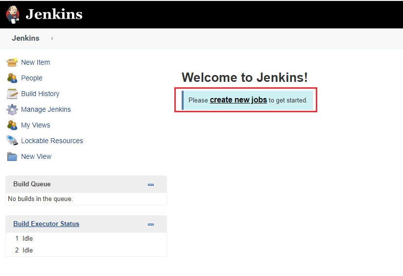This screenshot has height=276, width=403.
Task: Open the New Item link
Action: tap(35, 62)
